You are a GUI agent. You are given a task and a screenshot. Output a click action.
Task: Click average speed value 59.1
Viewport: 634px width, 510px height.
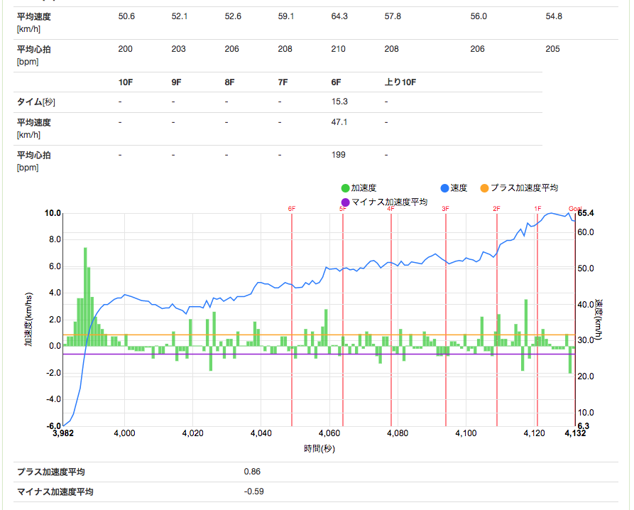coord(286,16)
